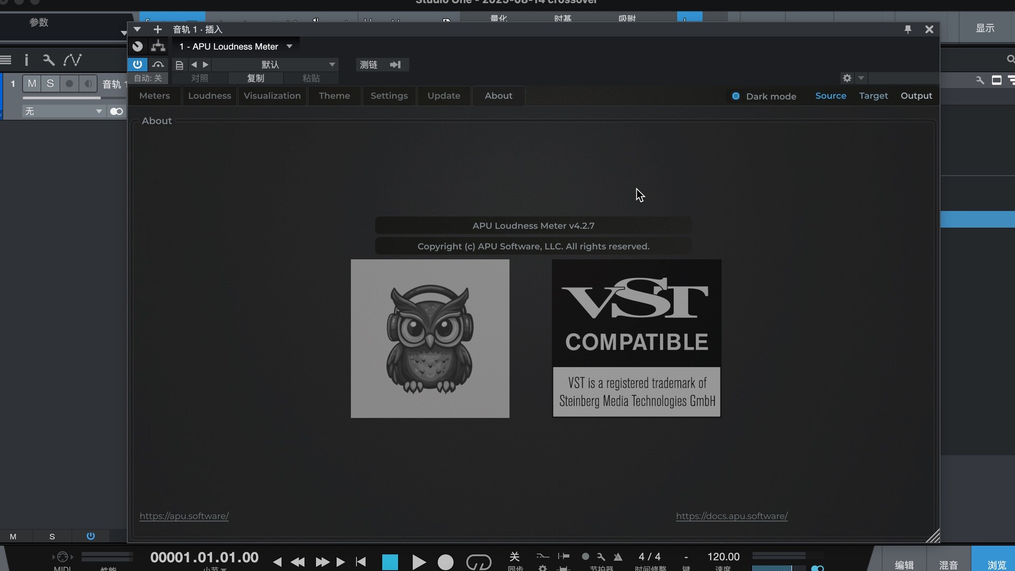The width and height of the screenshot is (1015, 571).
Task: Open the preset file menu icon
Action: [x=180, y=65]
